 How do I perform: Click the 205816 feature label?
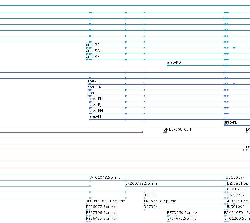(x=232, y=189)
